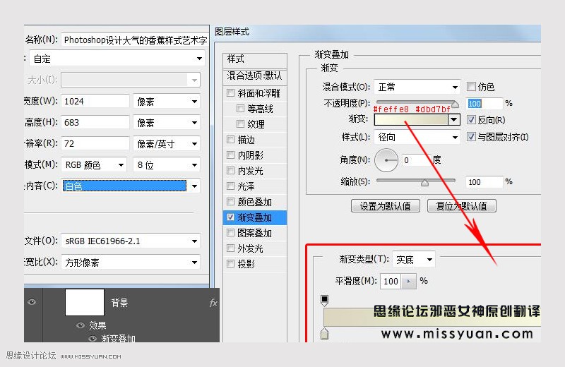The width and height of the screenshot is (565, 367).
Task: Open the 混合模式 正常 dropdown
Action: coord(417,87)
